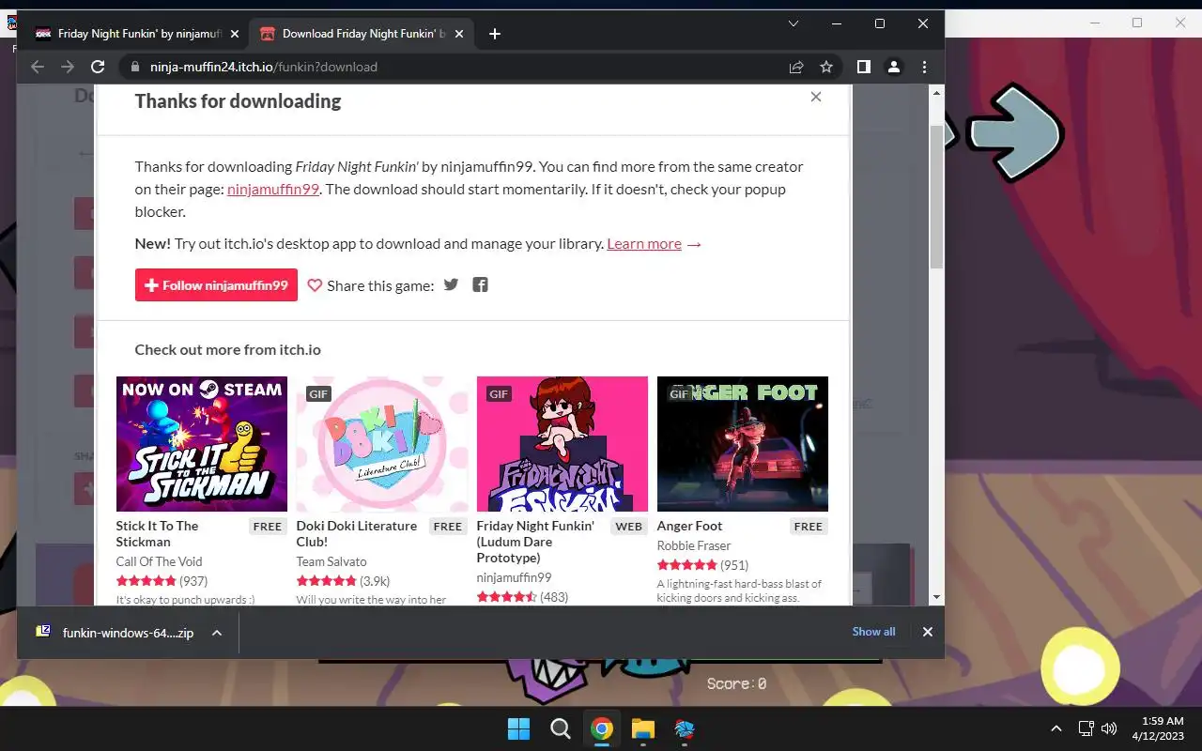Open the ninjamuffin99 creator page link
This screenshot has width=1202, height=751.
point(273,189)
